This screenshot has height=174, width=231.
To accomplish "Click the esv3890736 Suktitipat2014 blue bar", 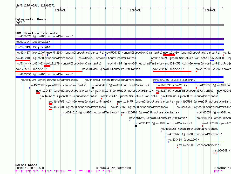I will coord(189,82).
